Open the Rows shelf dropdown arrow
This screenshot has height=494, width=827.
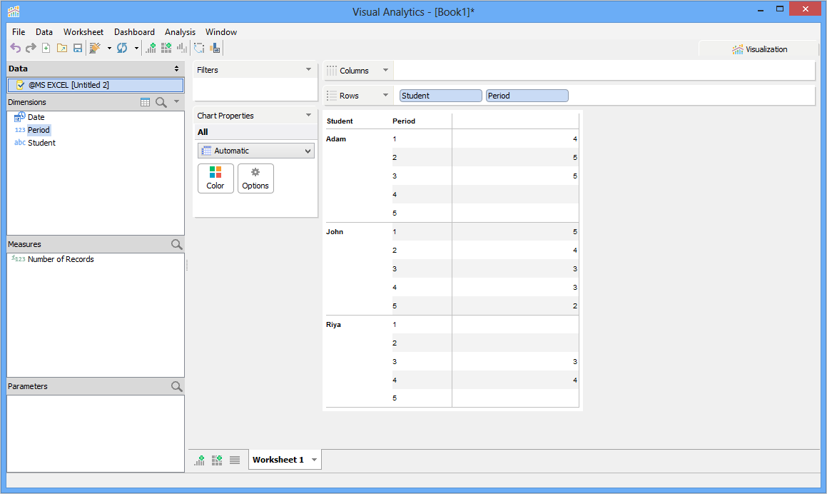(x=385, y=95)
